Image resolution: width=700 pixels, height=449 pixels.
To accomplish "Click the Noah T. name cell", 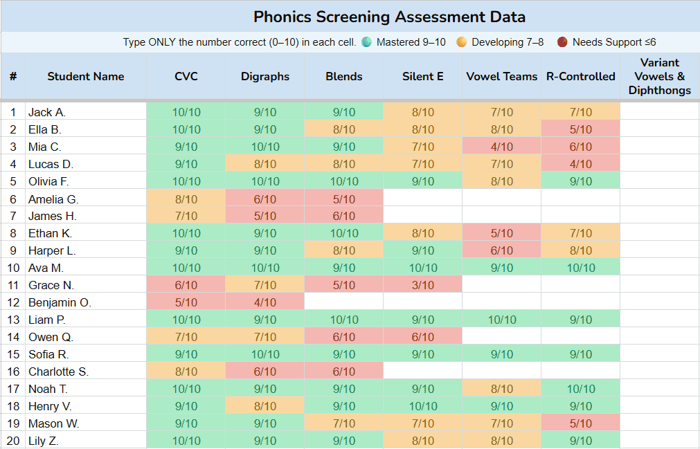I will click(x=86, y=389).
